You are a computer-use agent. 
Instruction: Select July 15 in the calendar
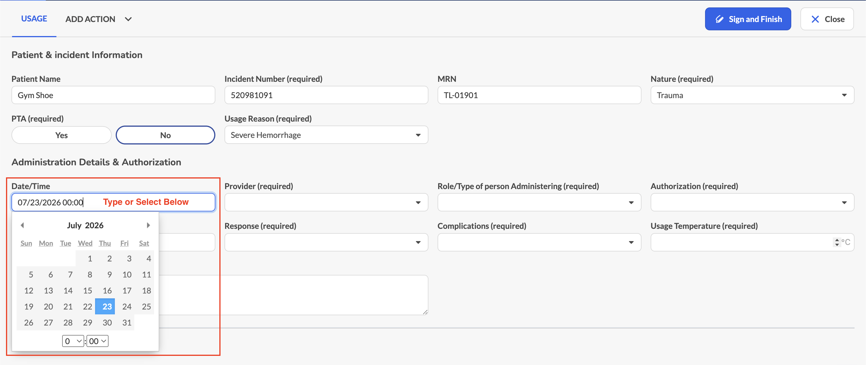click(87, 290)
